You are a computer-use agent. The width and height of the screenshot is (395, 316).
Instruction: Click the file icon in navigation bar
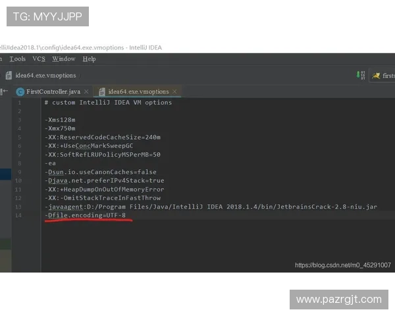[x=9, y=75]
